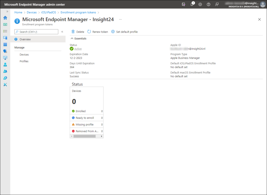Open Groups using the people icon
The height and width of the screenshot is (195, 267).
pyautogui.click(x=5, y=71)
